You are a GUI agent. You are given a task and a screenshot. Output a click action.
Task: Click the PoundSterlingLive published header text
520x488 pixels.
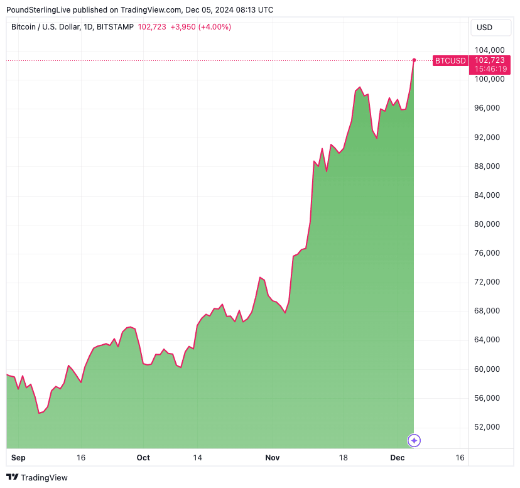(139, 10)
